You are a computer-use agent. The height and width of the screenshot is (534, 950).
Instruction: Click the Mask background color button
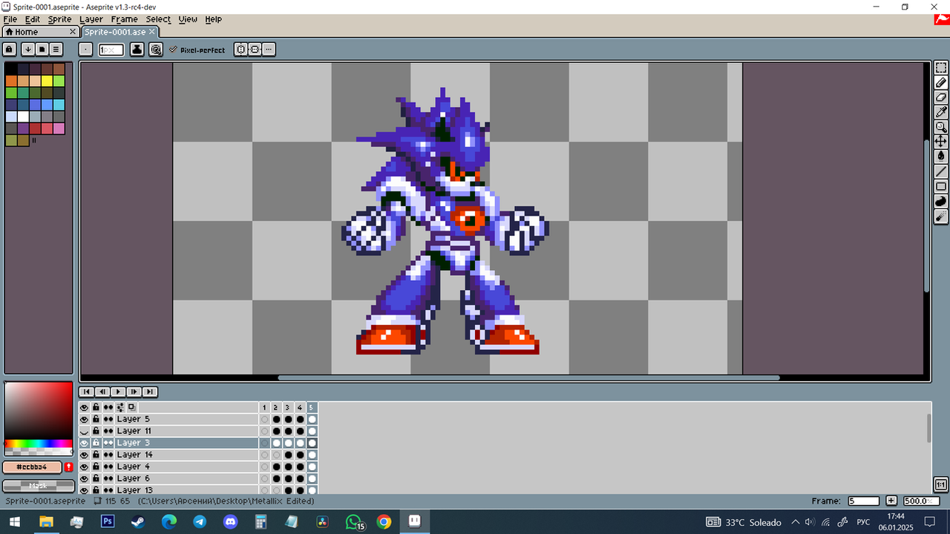(x=39, y=486)
